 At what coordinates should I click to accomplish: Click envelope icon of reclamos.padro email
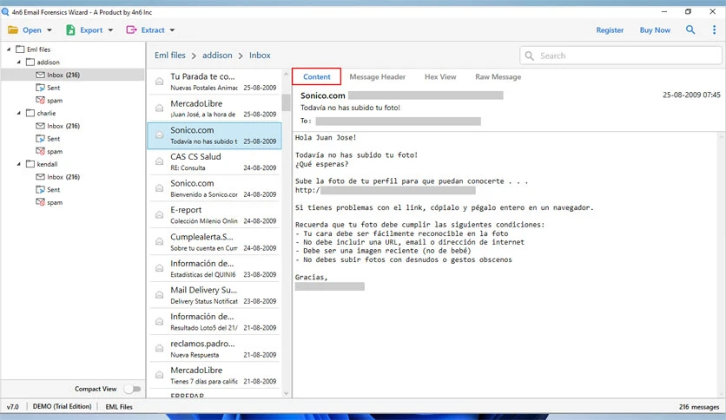159,348
